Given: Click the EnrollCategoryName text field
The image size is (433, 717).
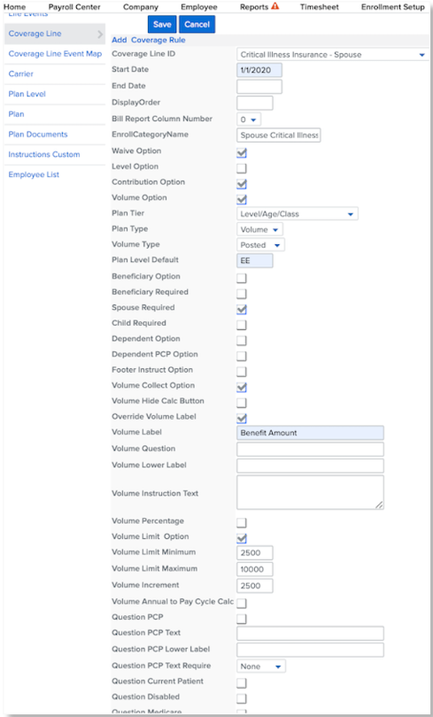Looking at the screenshot, I should pyautogui.click(x=278, y=135).
